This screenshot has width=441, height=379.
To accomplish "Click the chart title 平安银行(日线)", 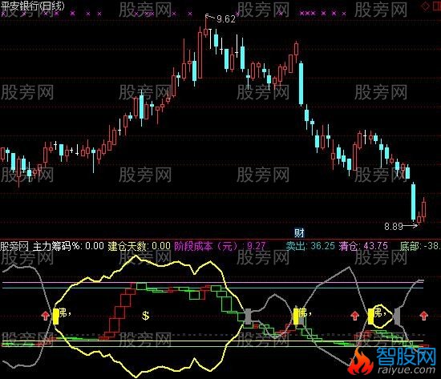I will [32, 6].
